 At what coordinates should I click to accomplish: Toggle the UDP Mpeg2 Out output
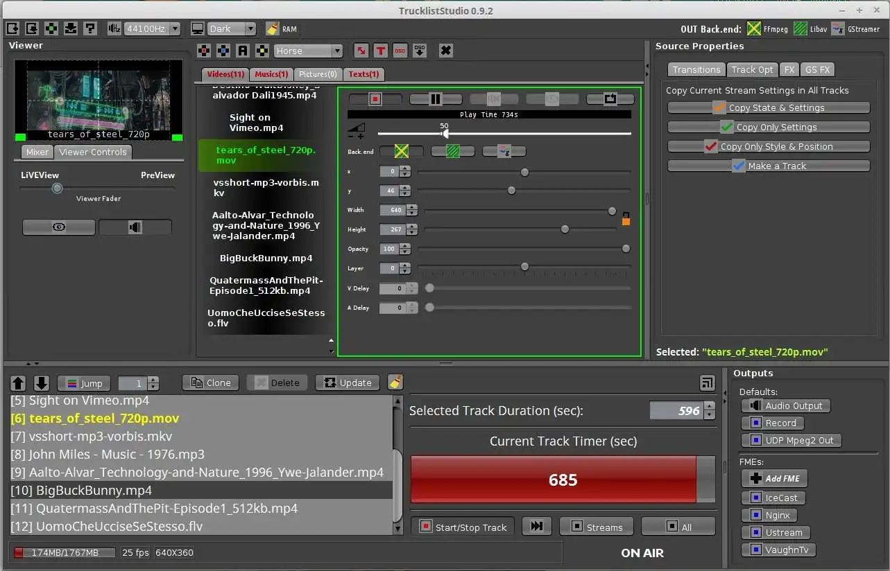pyautogui.click(x=791, y=440)
